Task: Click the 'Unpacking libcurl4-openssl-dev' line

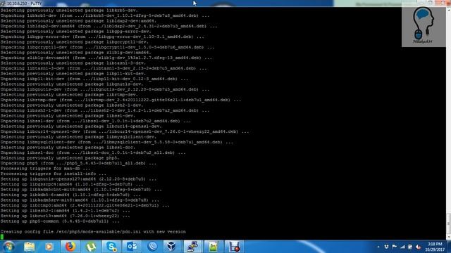Action: 125,131
